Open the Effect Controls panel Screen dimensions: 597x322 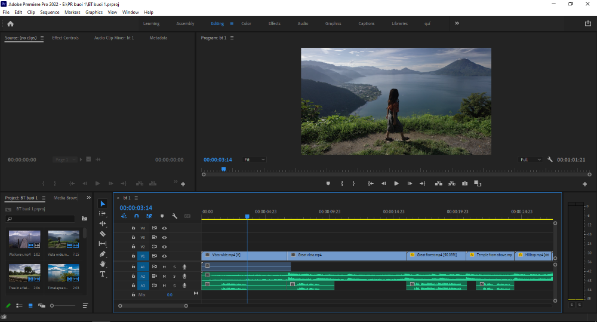[x=65, y=38]
